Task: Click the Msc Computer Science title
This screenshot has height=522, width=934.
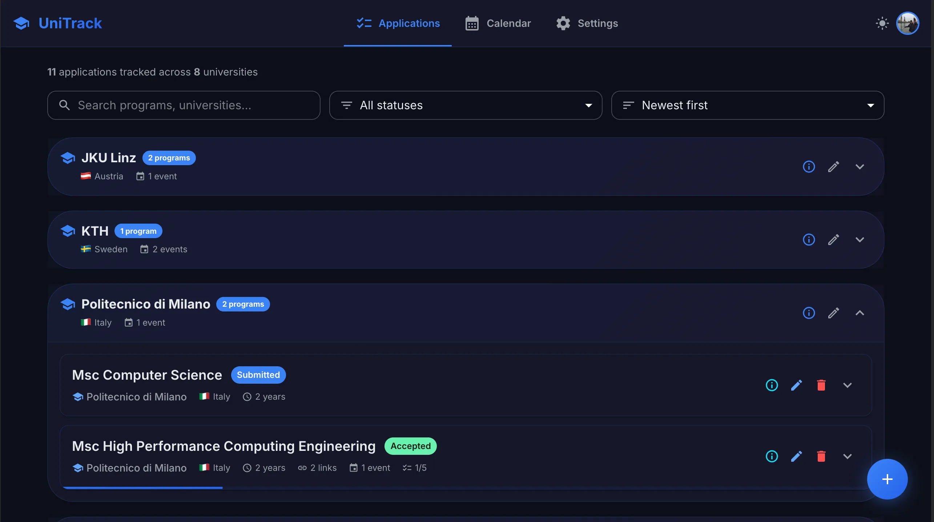Action: 147,375
